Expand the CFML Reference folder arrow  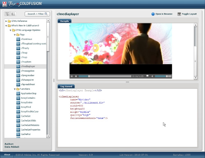pos(6,21)
